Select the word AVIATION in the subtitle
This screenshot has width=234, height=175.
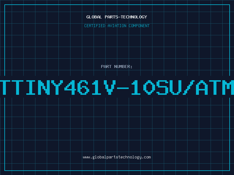point(117,26)
